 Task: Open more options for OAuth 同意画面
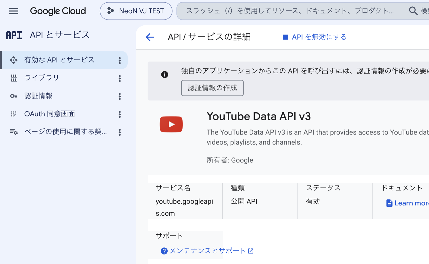(x=120, y=114)
